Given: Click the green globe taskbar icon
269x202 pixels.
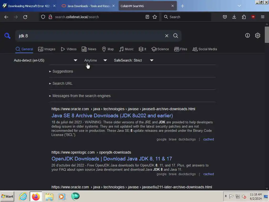Looking at the screenshot, I should point(75,196).
